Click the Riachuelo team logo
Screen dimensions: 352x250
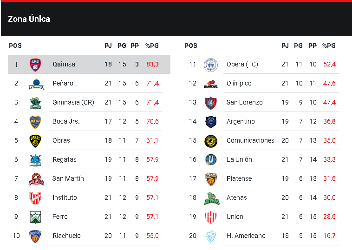[35, 236]
